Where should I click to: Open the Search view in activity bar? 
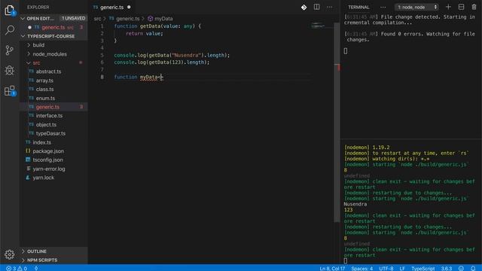click(10, 30)
